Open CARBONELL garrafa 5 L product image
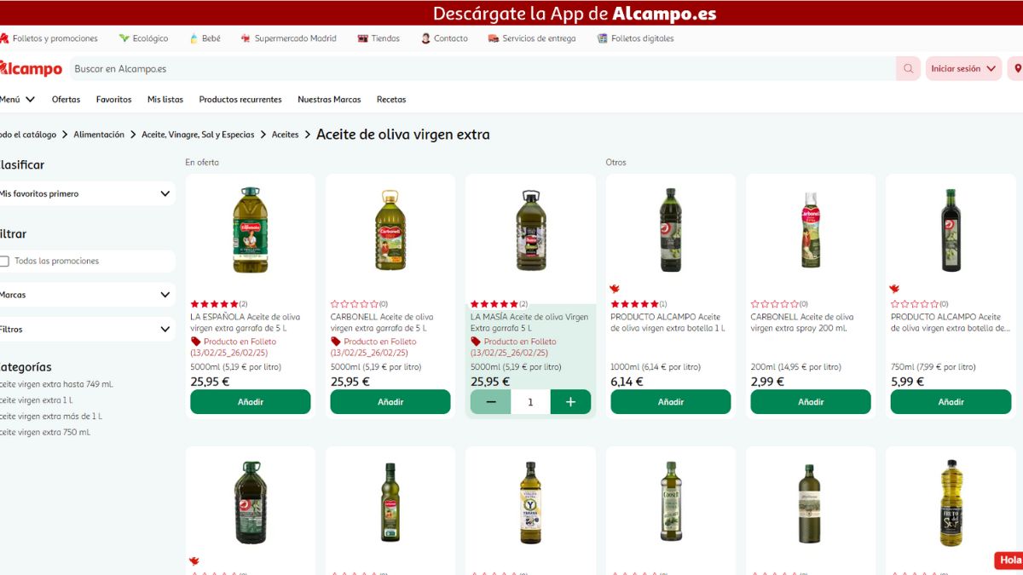Screen dimensions: 1023x575 point(390,231)
